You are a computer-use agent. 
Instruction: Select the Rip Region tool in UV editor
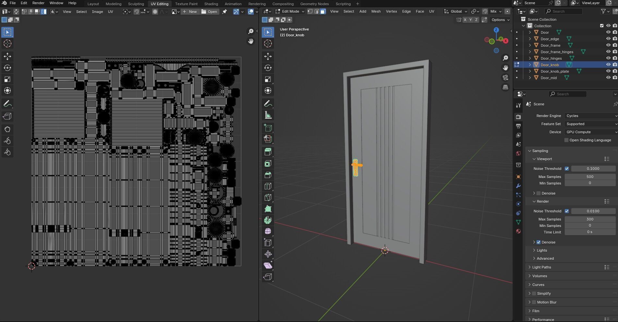coord(7,116)
